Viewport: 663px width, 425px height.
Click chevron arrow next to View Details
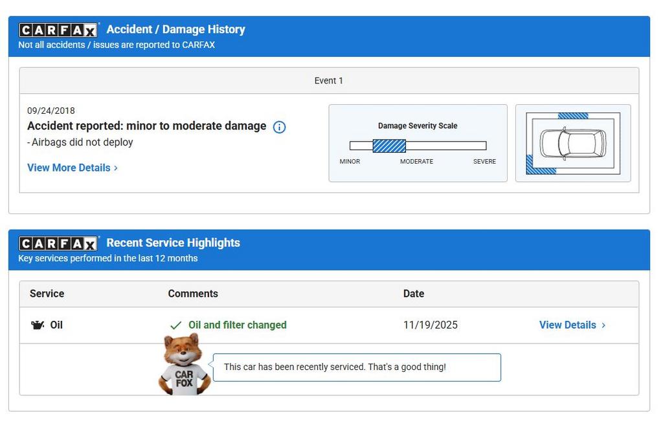[x=603, y=325]
